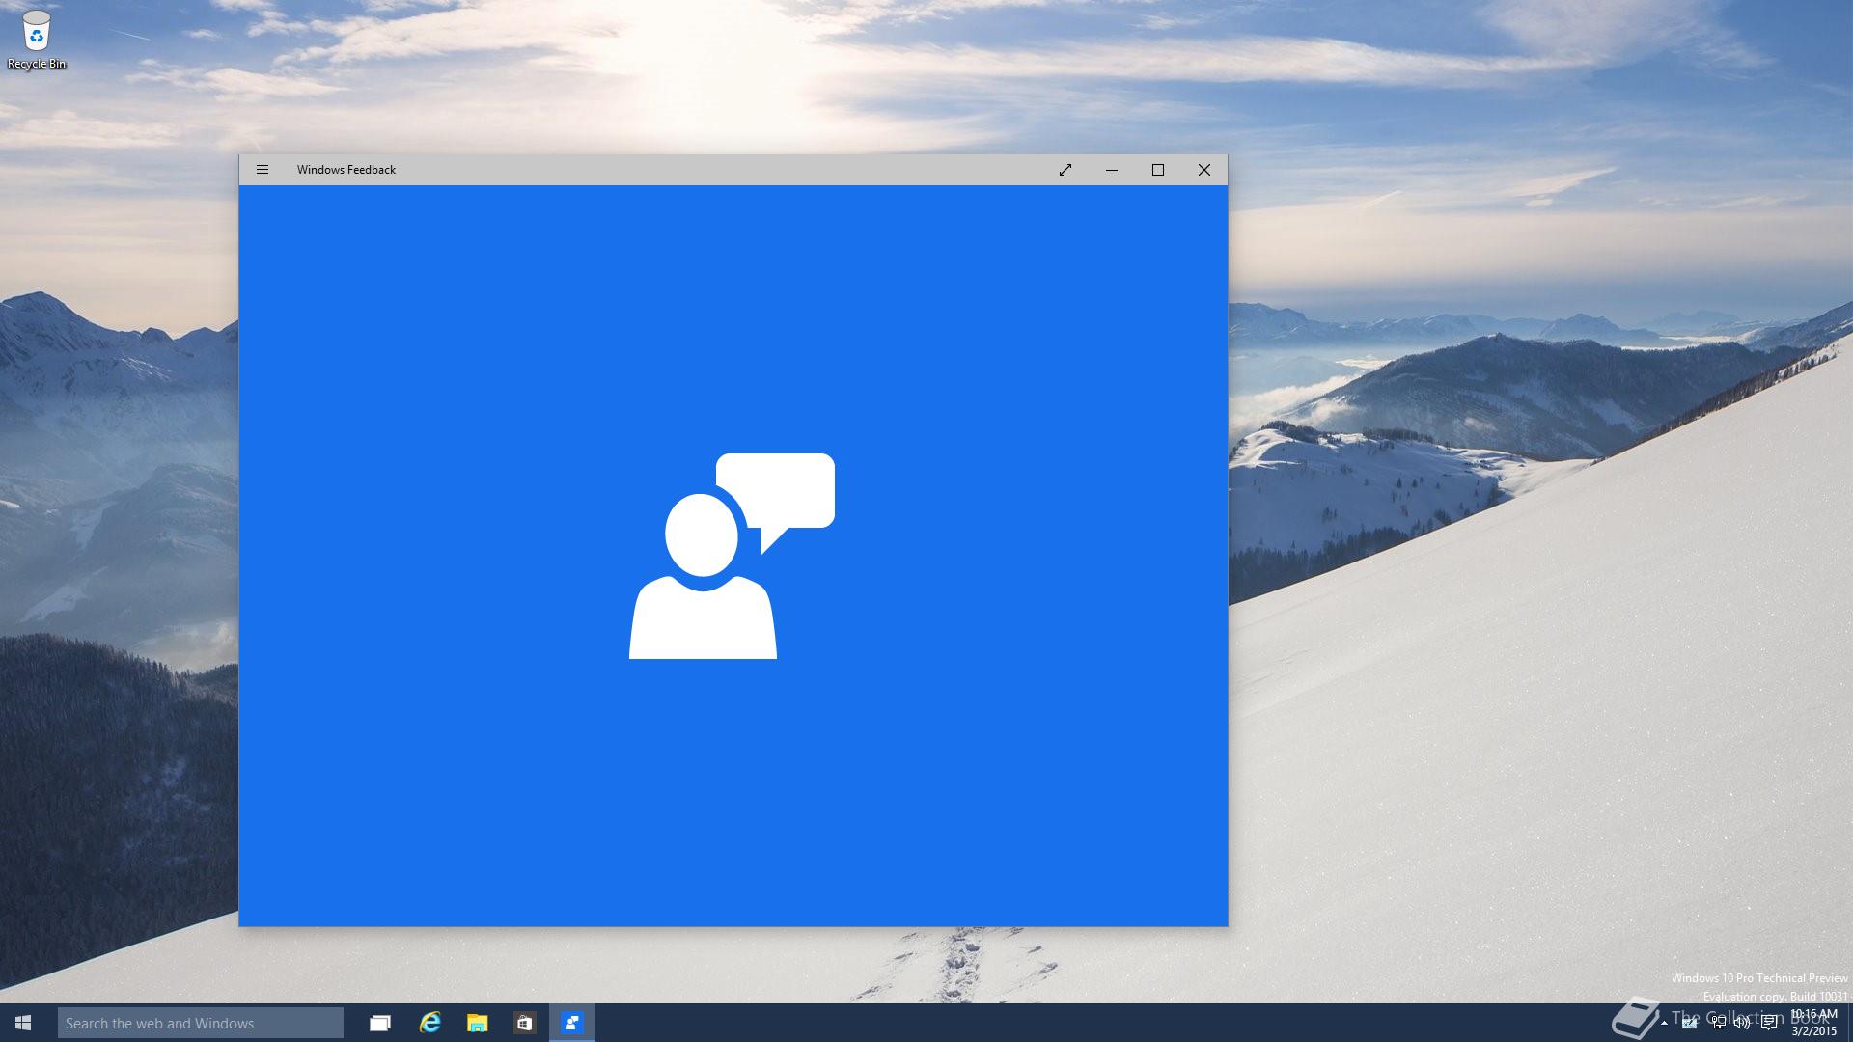Click the Show desktop strip at the taskbar's end
The width and height of the screenshot is (1853, 1042).
(x=1849, y=1023)
